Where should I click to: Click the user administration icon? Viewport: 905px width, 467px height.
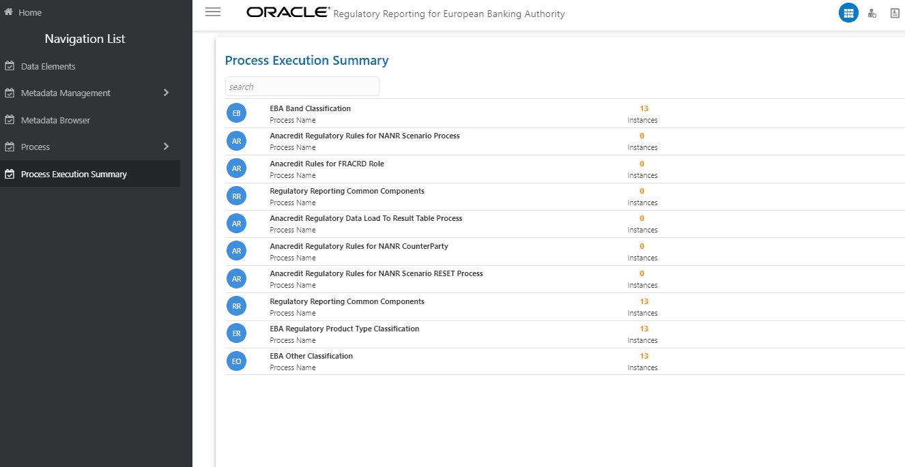click(872, 12)
